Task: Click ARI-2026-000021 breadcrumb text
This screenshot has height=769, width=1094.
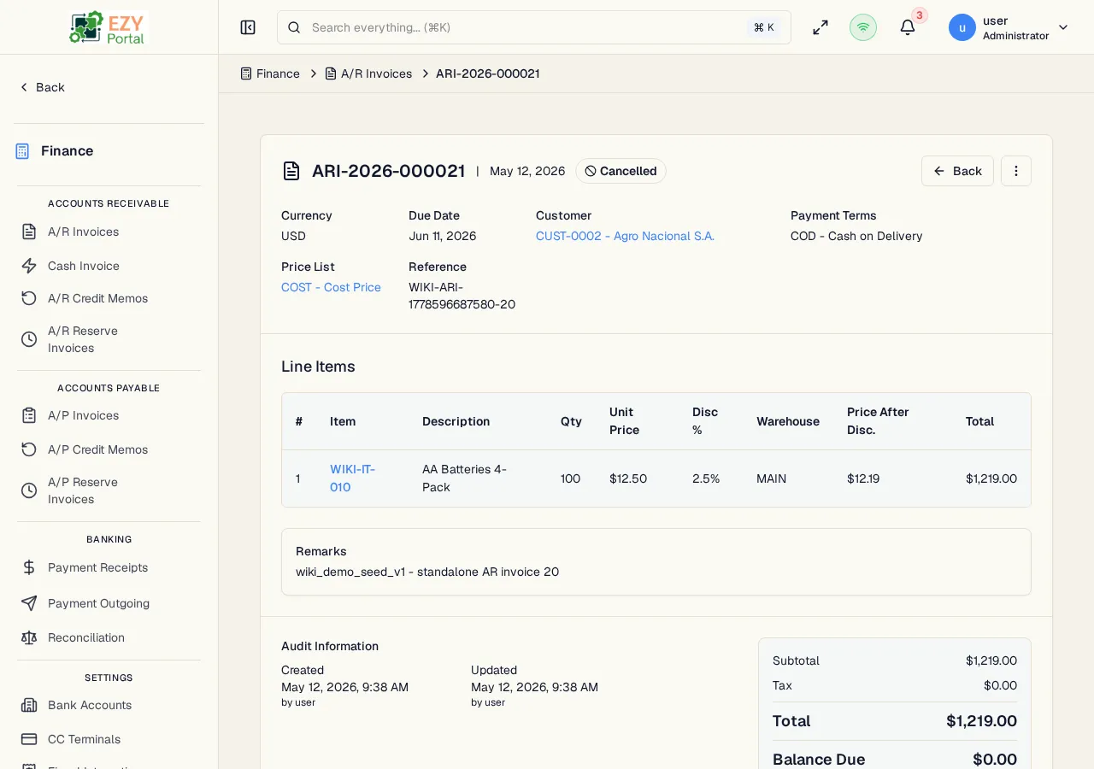Action: pos(487,73)
